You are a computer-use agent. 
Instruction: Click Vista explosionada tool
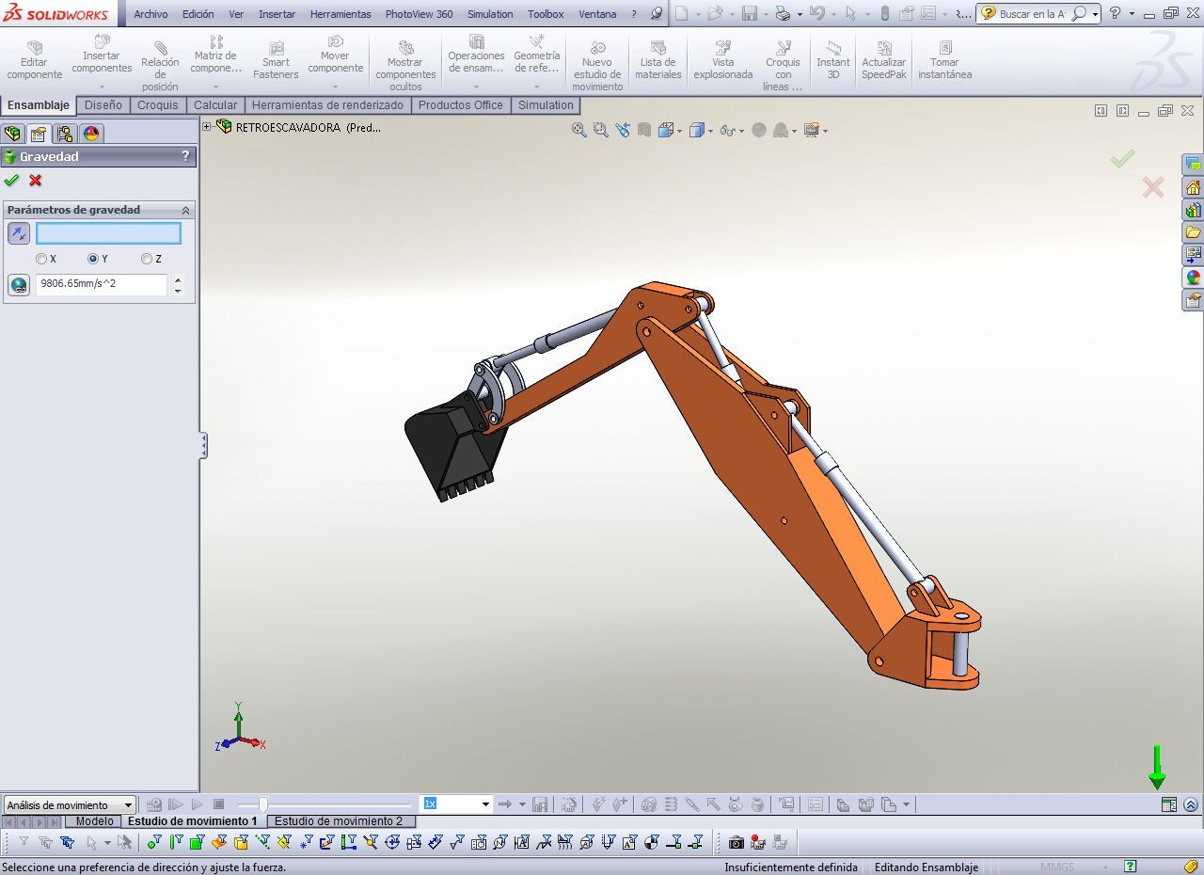pyautogui.click(x=723, y=60)
